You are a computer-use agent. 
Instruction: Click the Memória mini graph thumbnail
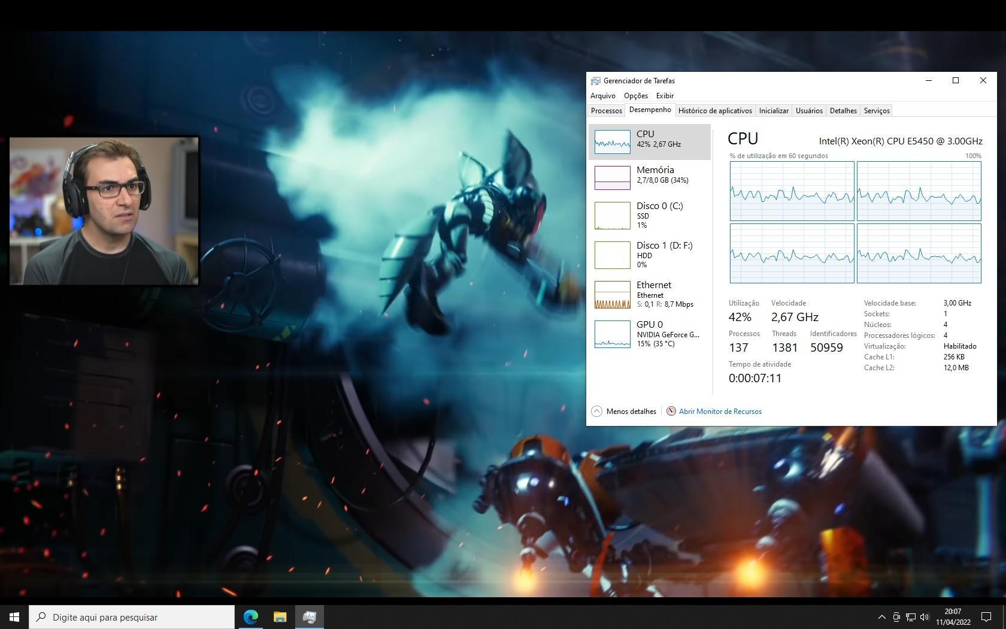click(x=612, y=178)
